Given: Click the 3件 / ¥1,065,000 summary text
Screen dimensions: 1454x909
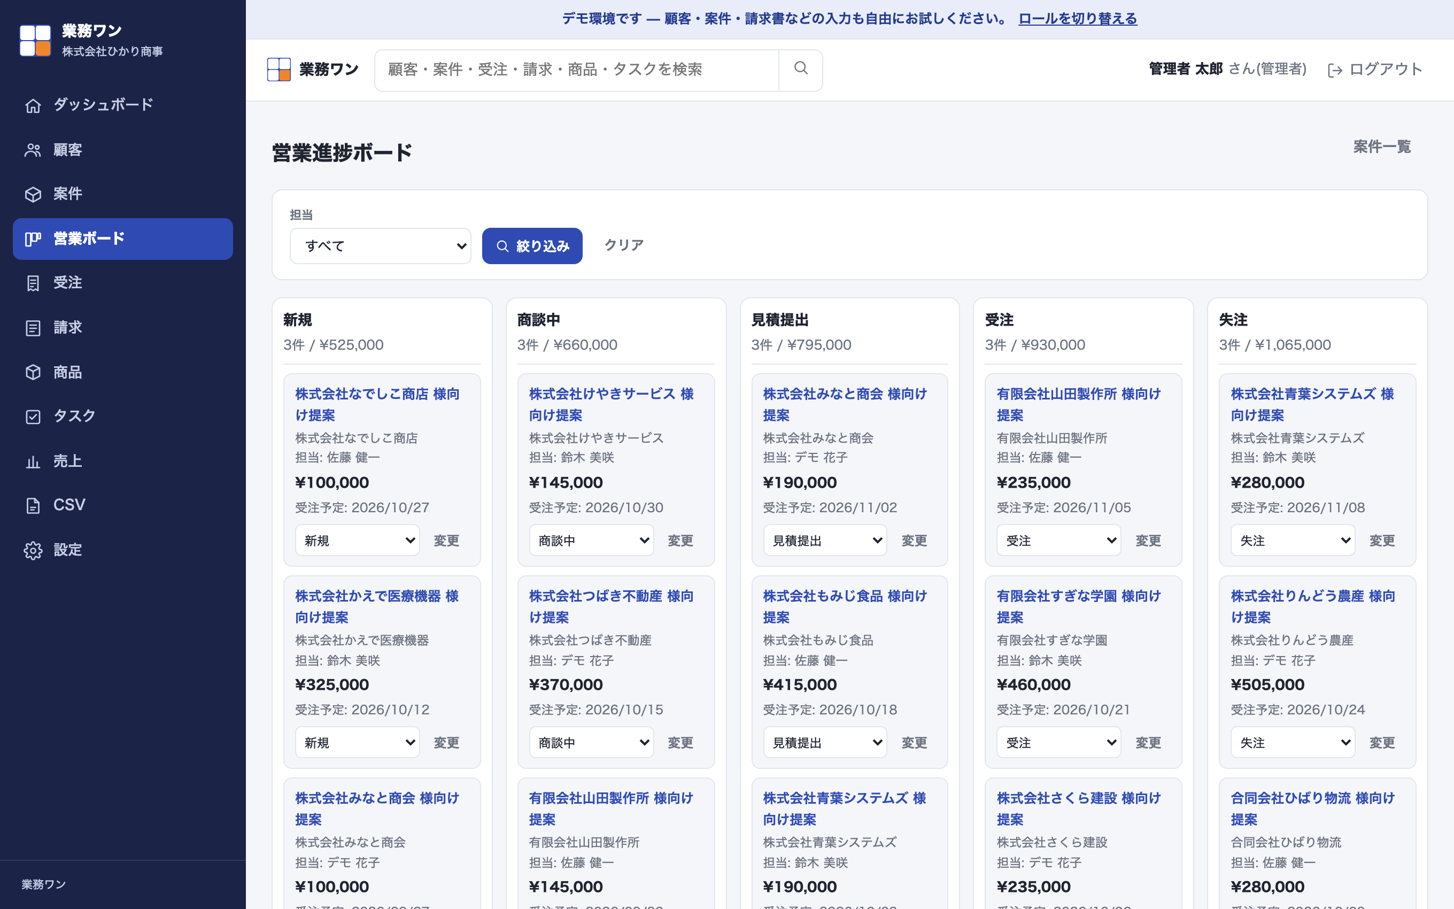Looking at the screenshot, I should pyautogui.click(x=1275, y=345).
